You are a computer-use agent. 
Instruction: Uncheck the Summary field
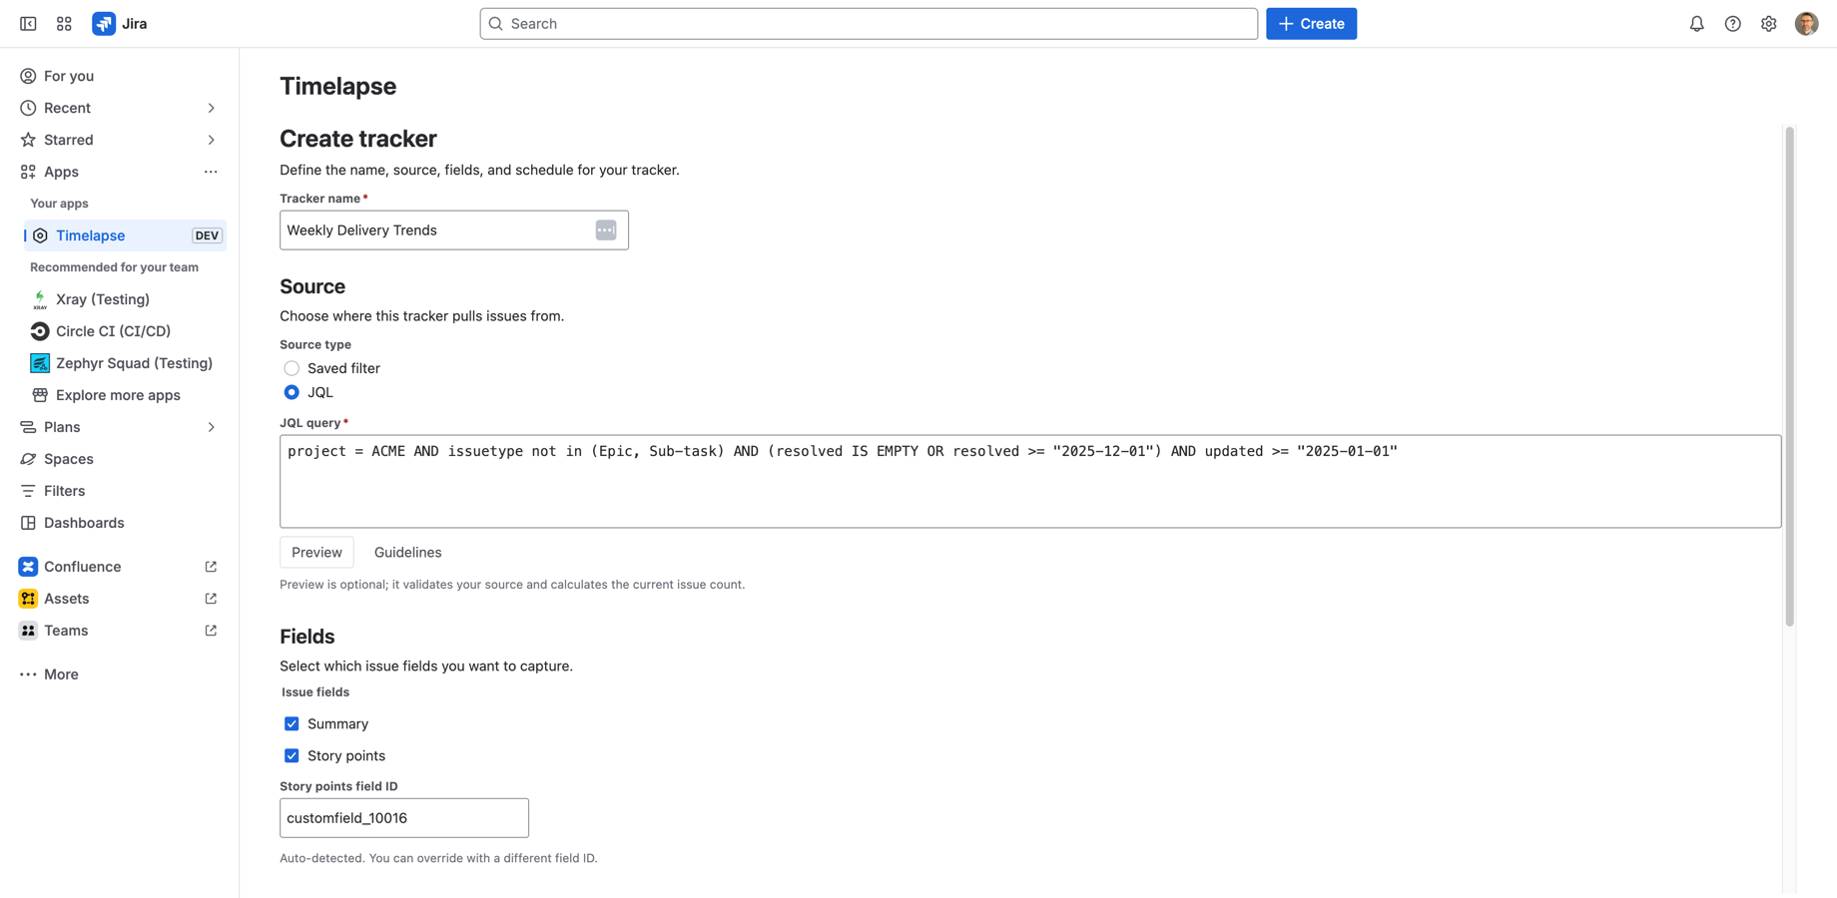pos(292,723)
